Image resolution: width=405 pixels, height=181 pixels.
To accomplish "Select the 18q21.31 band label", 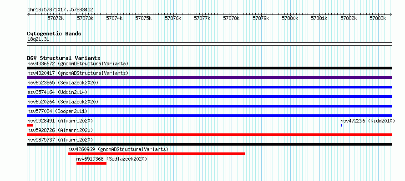I will pyautogui.click(x=38, y=39).
